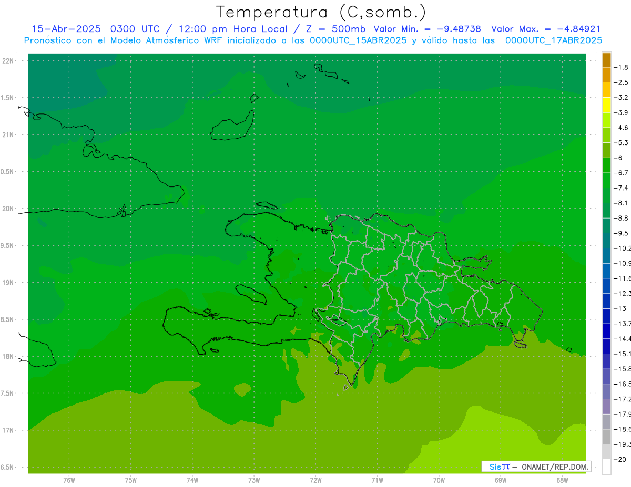
Task: Click the "-7.4" legend value
Action: pos(622,188)
